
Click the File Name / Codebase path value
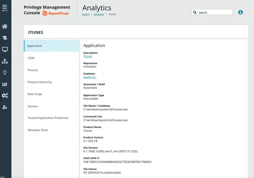pyautogui.click(x=106, y=109)
